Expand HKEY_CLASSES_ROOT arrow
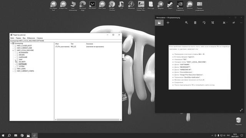Image resolution: width=246 pixels, height=138 pixels. (13, 46)
